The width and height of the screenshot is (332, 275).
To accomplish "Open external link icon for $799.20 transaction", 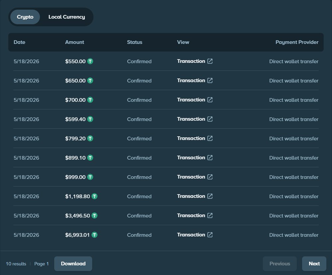I will click(210, 138).
